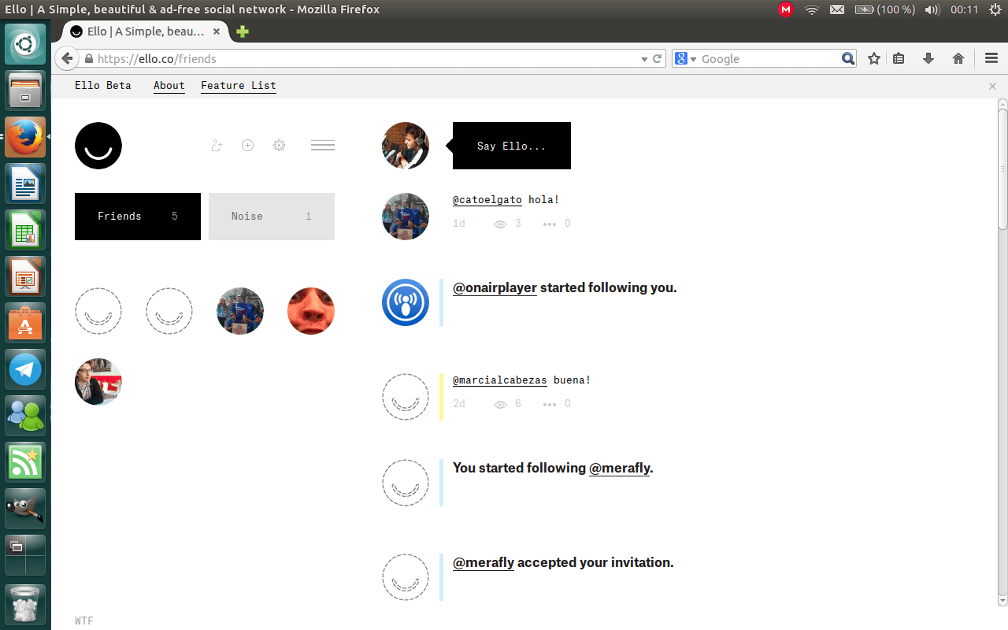Open Firefox menu hamburger button
Screen dimensions: 1008x630
pyautogui.click(x=991, y=58)
